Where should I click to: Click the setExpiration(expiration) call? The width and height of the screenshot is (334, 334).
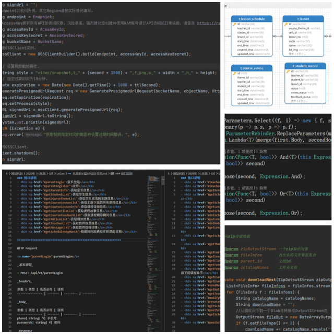[x=38, y=98]
